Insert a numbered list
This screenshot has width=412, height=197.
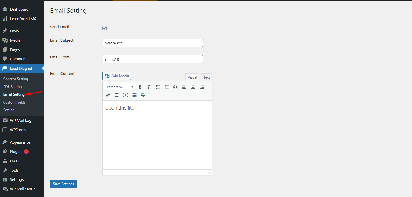pos(167,87)
